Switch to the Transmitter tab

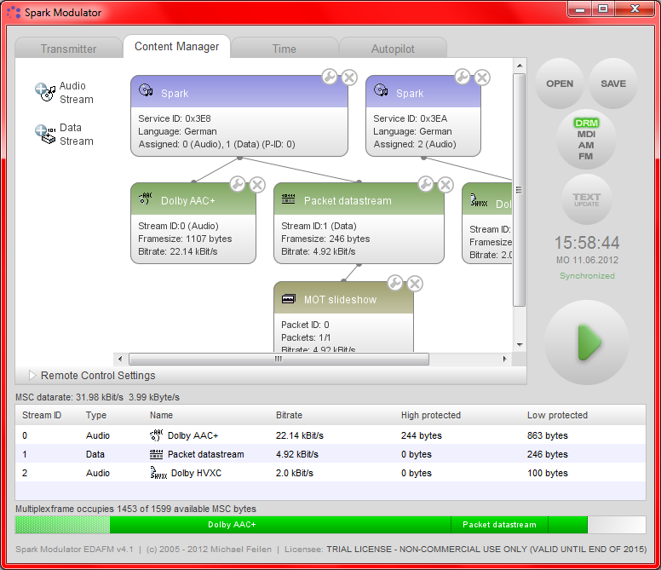[x=69, y=49]
